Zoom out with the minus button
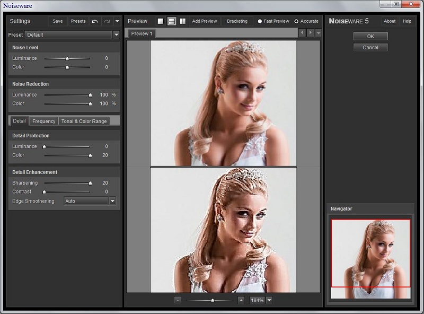 pos(178,300)
